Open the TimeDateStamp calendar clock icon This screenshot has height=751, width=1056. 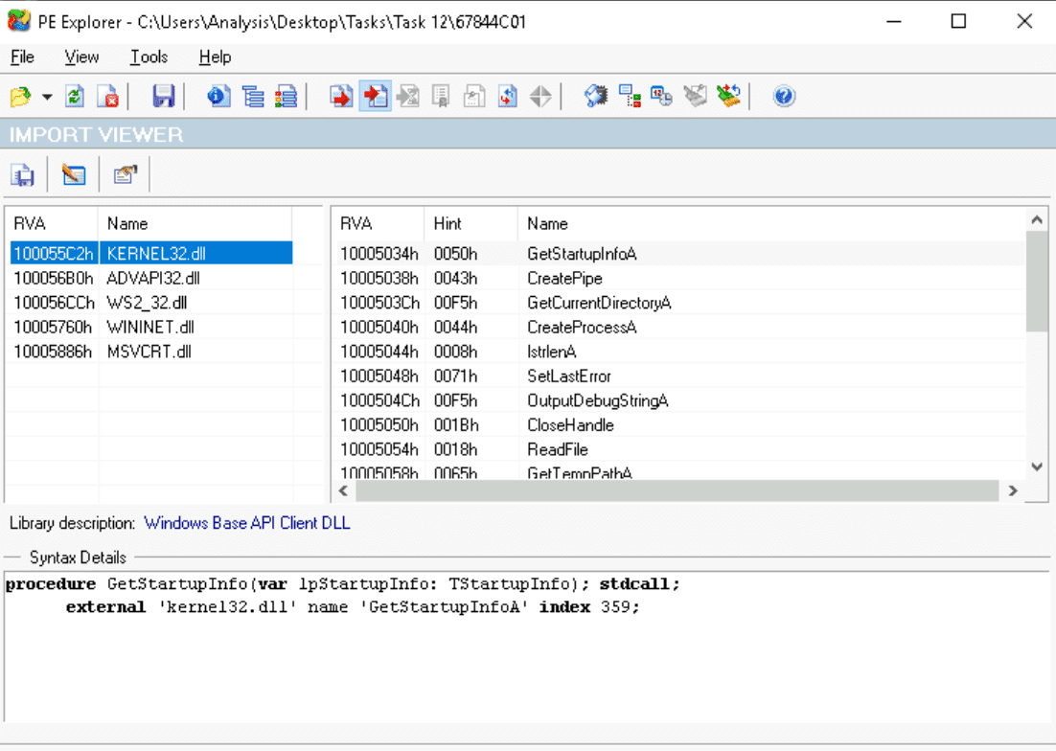pos(662,96)
